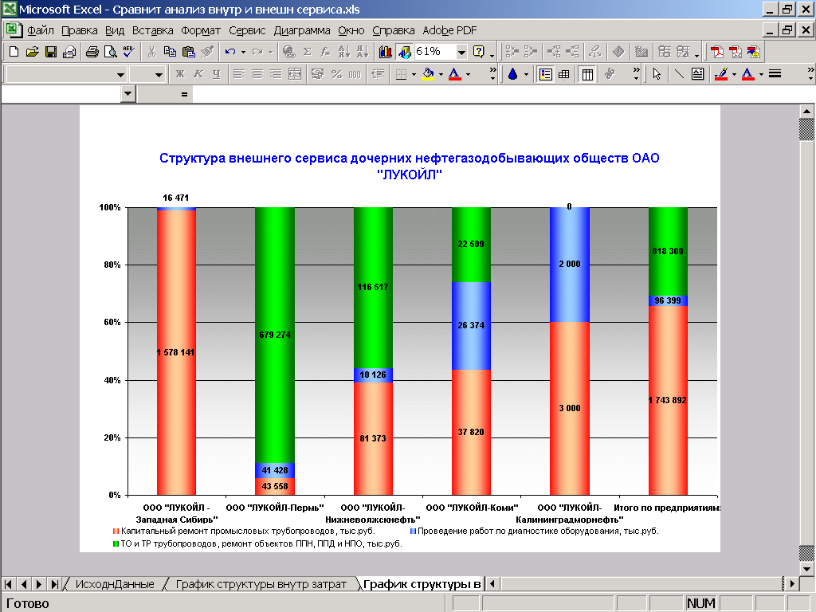Open the Правка menu
The image size is (816, 612).
(x=79, y=31)
